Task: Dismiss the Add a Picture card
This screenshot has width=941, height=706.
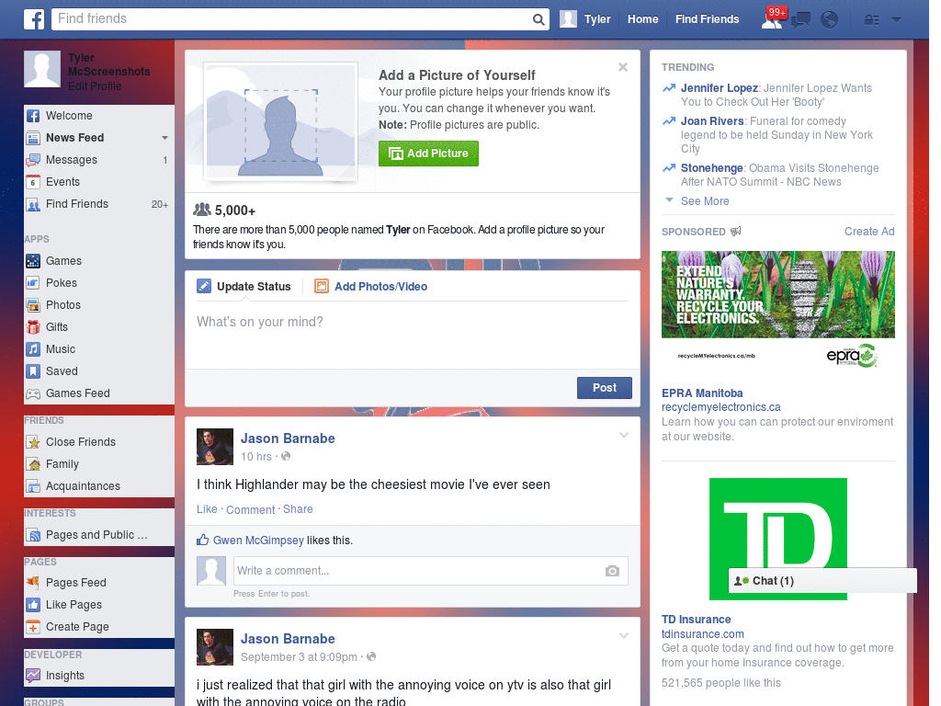Action: tap(623, 67)
